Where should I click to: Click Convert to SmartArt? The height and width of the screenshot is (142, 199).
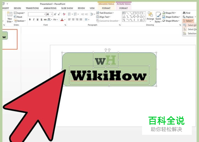(x=108, y=21)
